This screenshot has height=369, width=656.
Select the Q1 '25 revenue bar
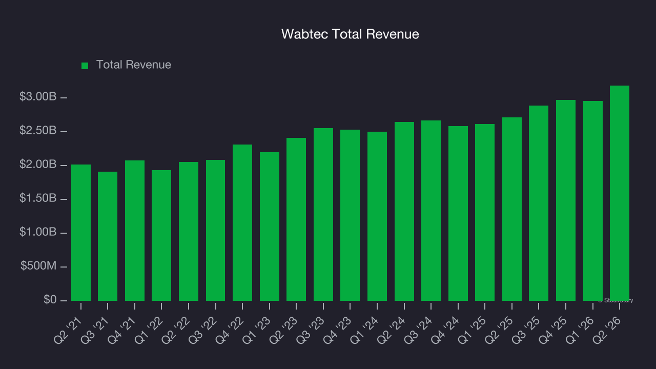[485, 212]
